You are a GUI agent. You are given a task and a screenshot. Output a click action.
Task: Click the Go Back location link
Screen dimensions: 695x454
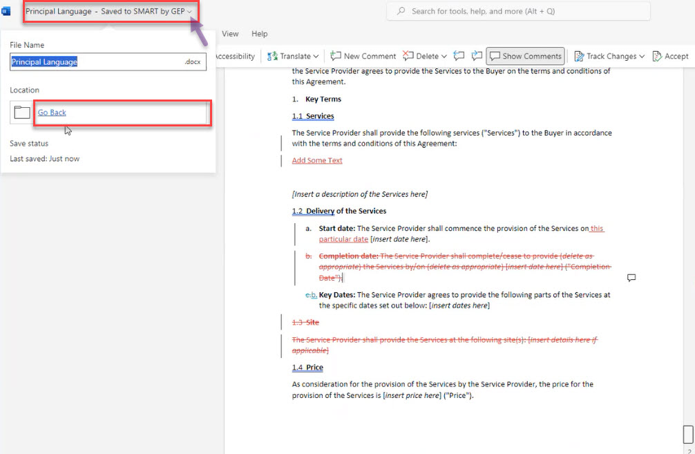[x=52, y=113]
